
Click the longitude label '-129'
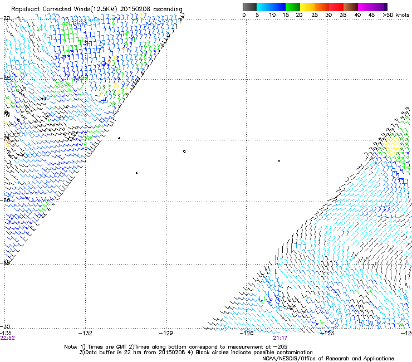pos(166,333)
